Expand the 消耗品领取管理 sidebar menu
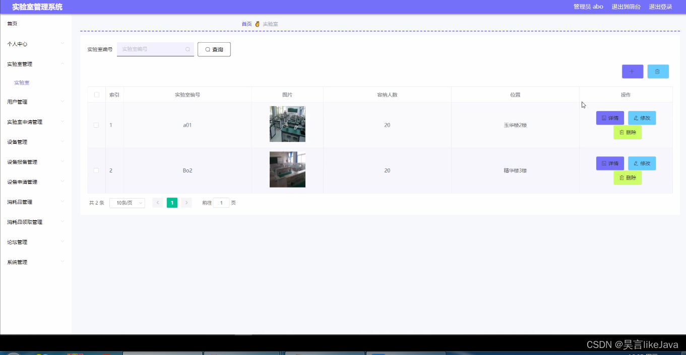The width and height of the screenshot is (686, 355). (36, 222)
